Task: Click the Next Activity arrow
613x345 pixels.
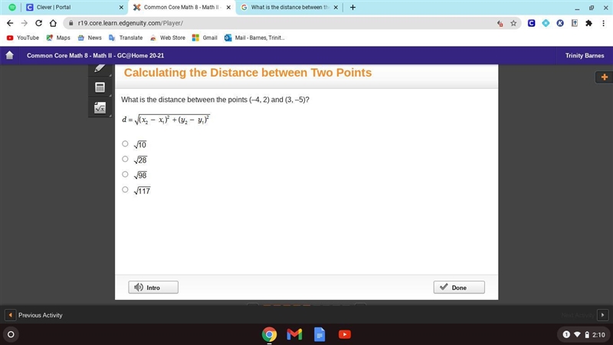Action: [602, 315]
